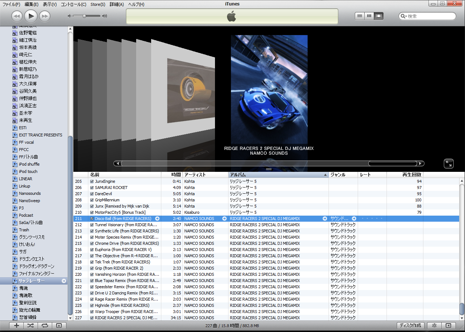
Task: Click the playlist icon beside 未再生
Action: (x=15, y=120)
